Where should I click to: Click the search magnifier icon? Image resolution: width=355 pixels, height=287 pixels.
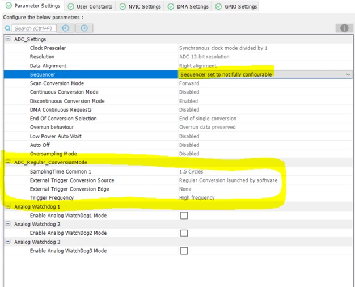7,28
